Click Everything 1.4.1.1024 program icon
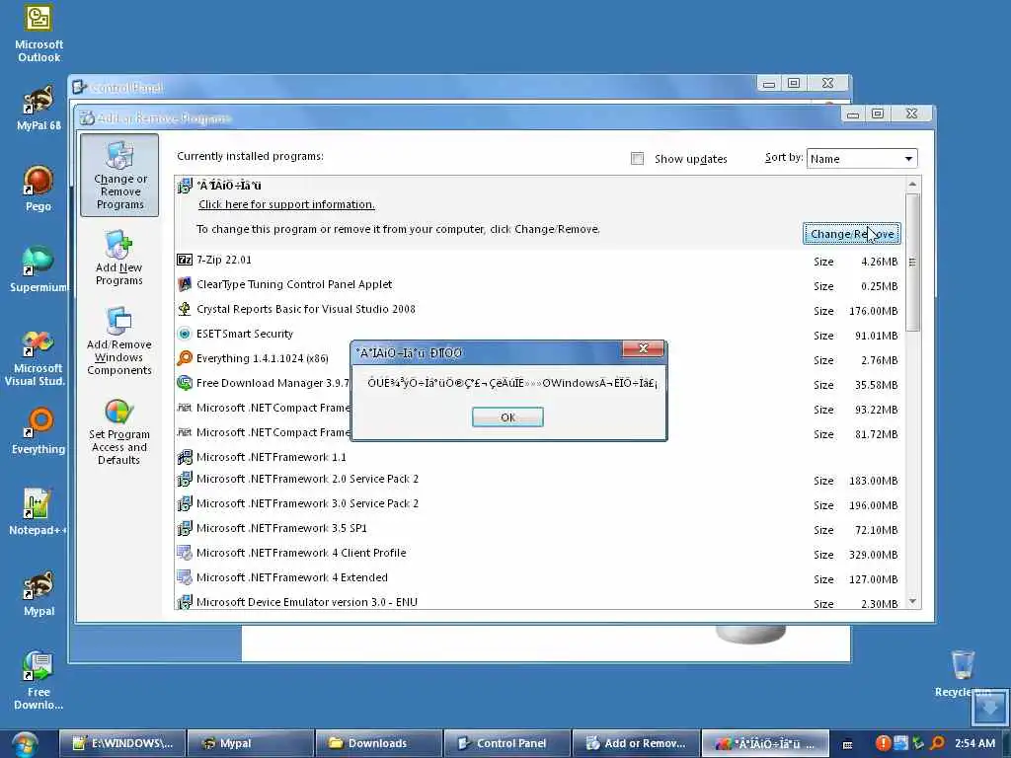1011x758 pixels. pos(185,358)
